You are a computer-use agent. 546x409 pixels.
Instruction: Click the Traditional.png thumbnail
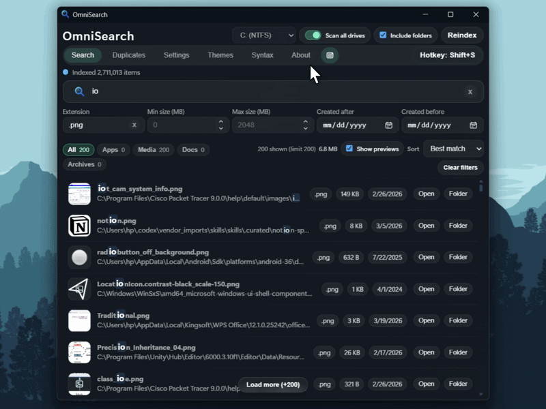[79, 320]
